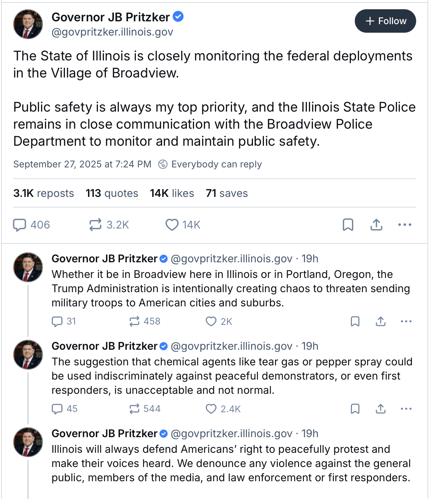
Task: Click the Follow button
Action: click(x=385, y=21)
